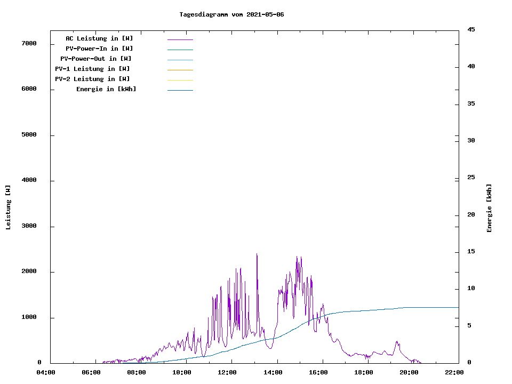Click the Energie [kWh] right axis title

point(489,208)
